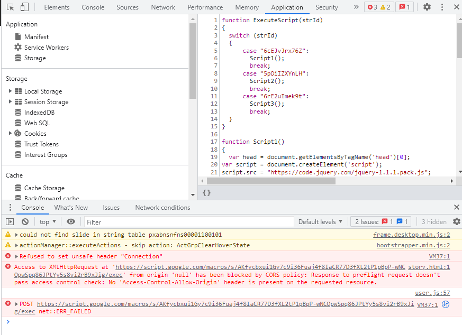Click the console Filter input field
The height and width of the screenshot is (335, 462).
click(x=188, y=222)
